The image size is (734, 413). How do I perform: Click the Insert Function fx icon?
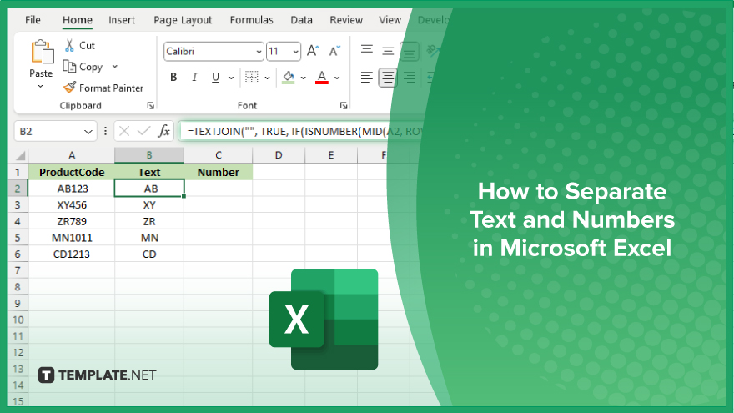click(163, 131)
